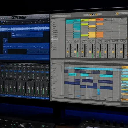Click the pan knob on the first session mixer channel
This screenshot has width=128, height=128.
coord(68,49)
